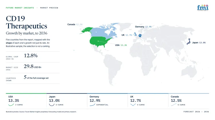The height and width of the screenshot is (120, 215).
Task: Click the S-curve icon under Canada
Action: click(x=174, y=105)
